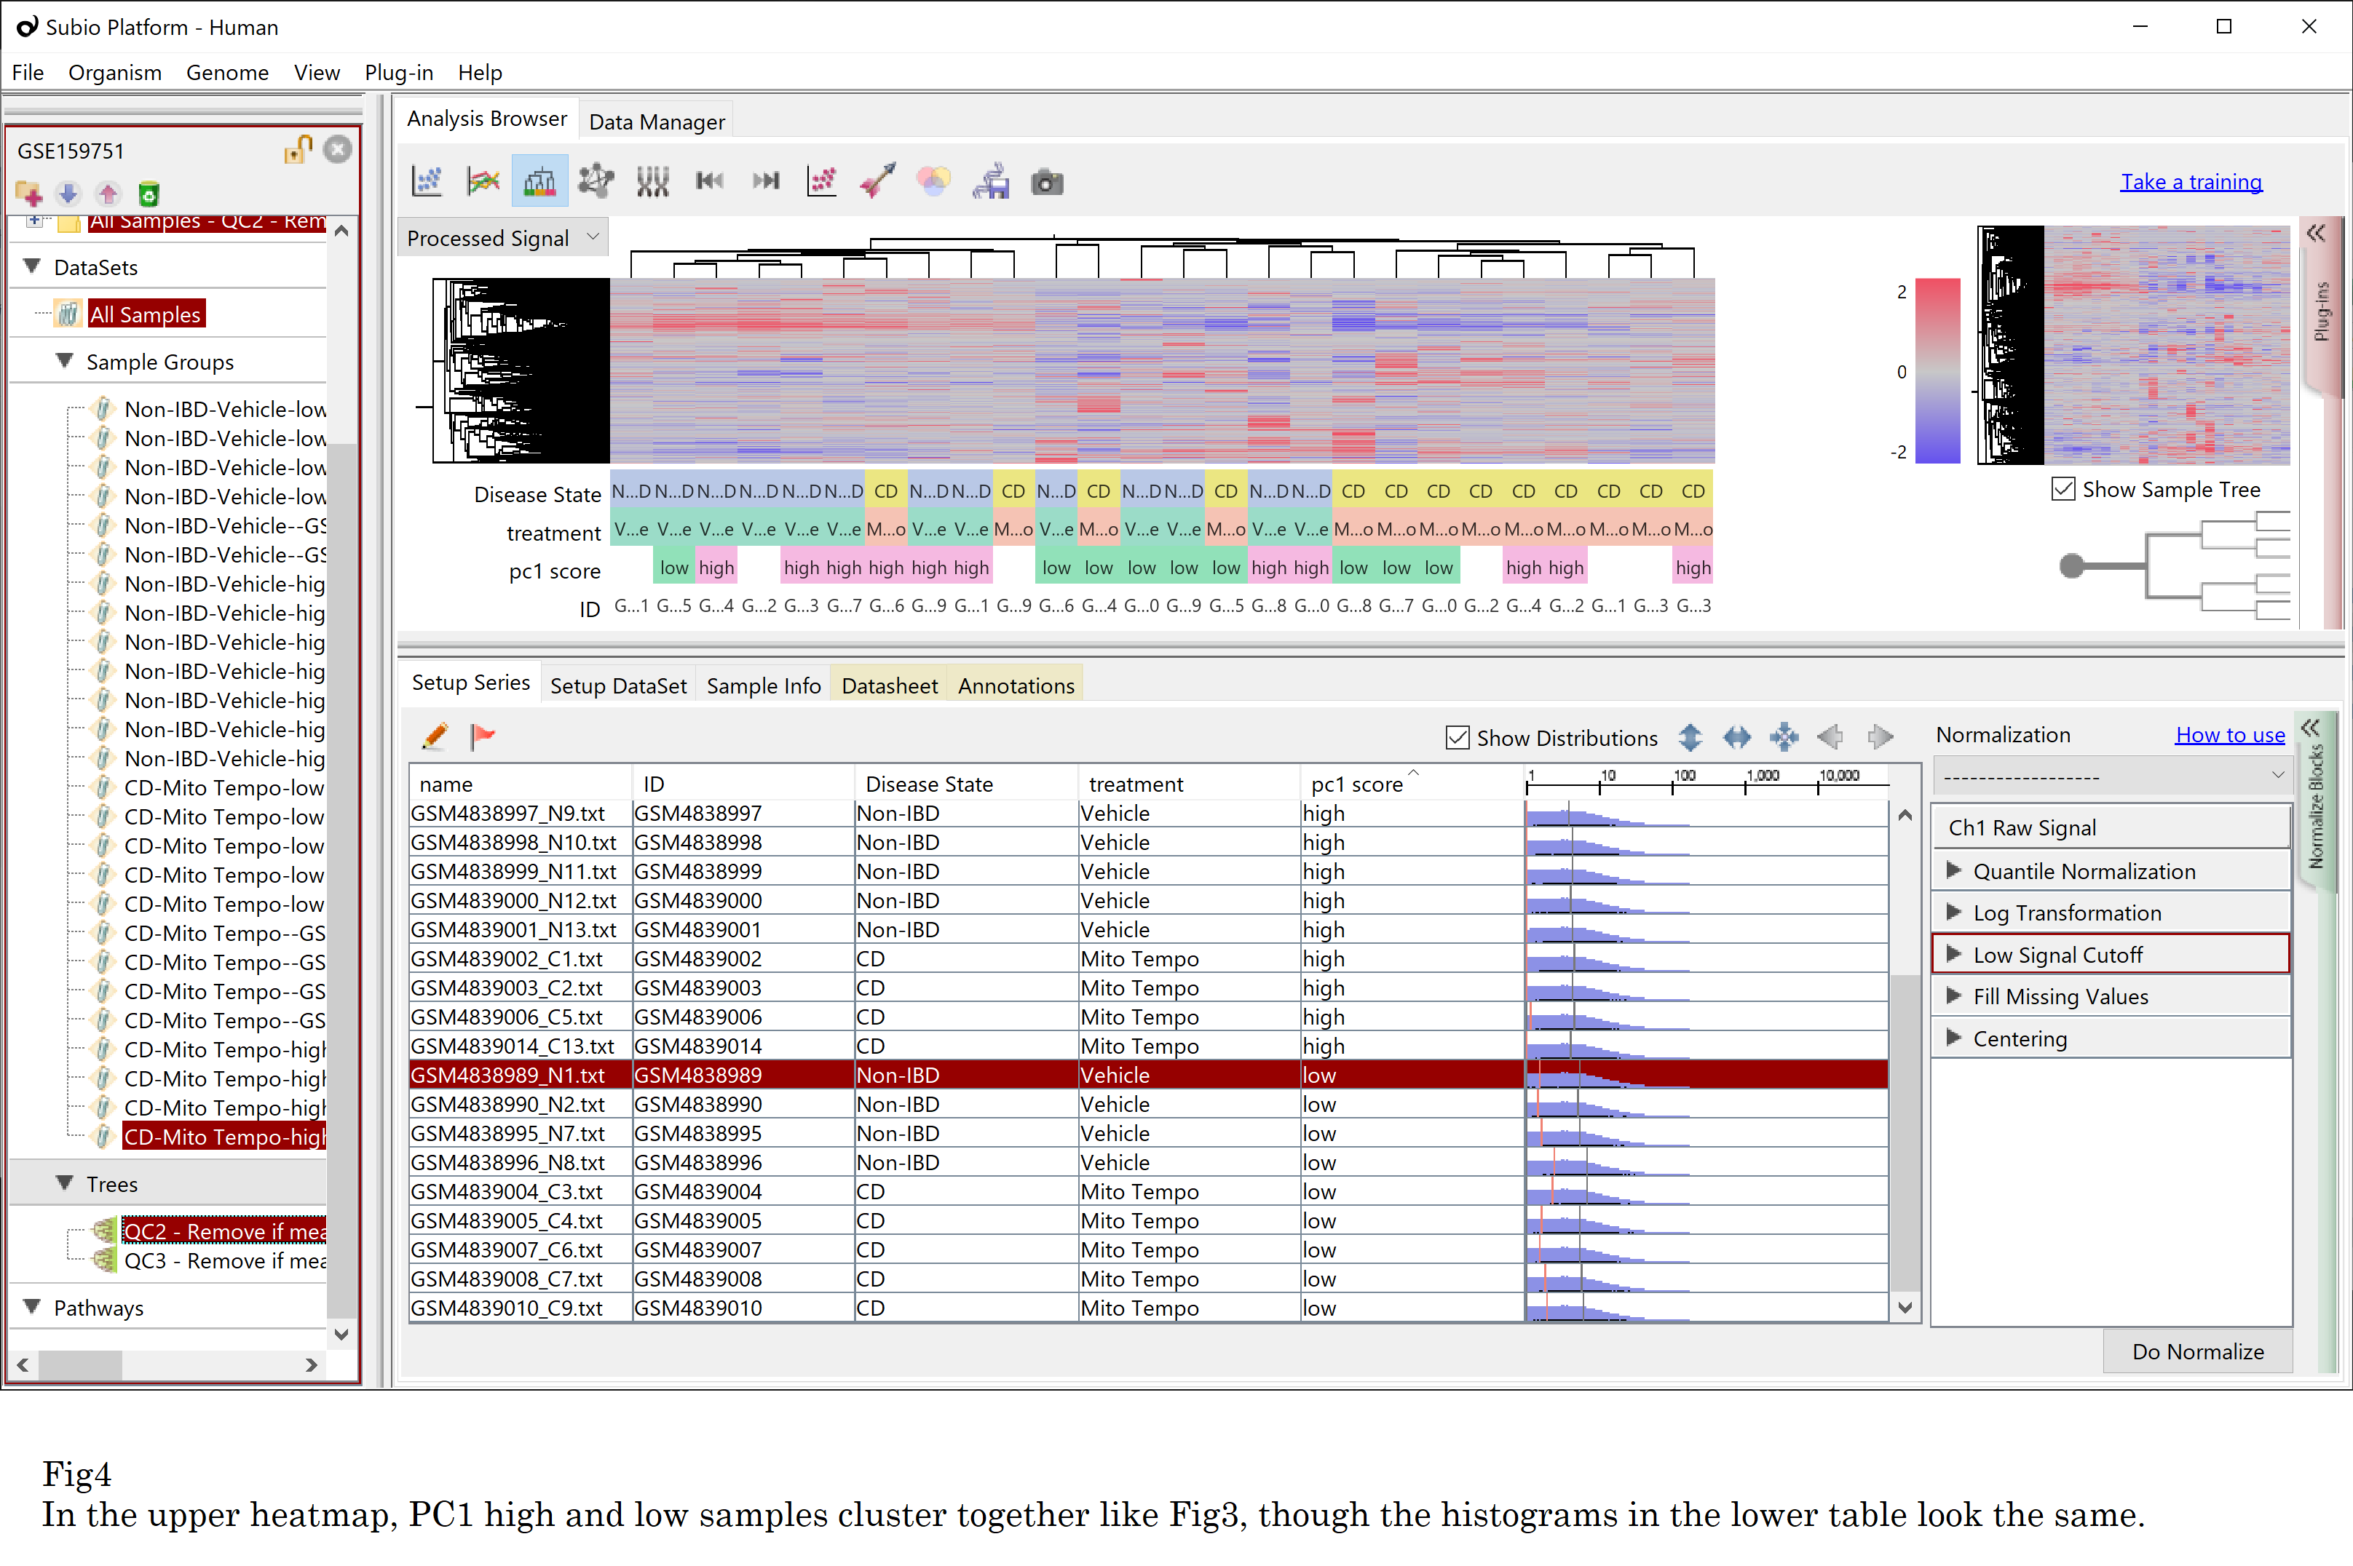2353x1566 pixels.
Task: Click the arrow target tool icon
Action: (878, 180)
